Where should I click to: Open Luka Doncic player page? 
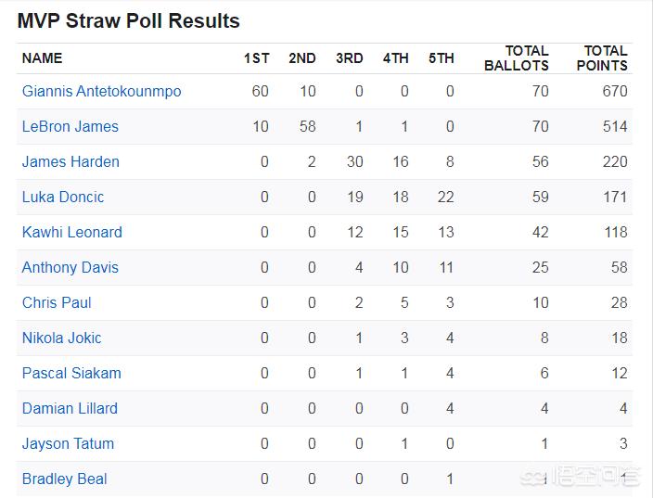(63, 197)
